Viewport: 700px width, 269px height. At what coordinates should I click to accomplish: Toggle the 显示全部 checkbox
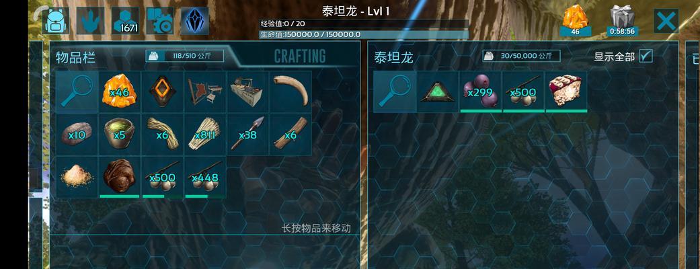[646, 56]
